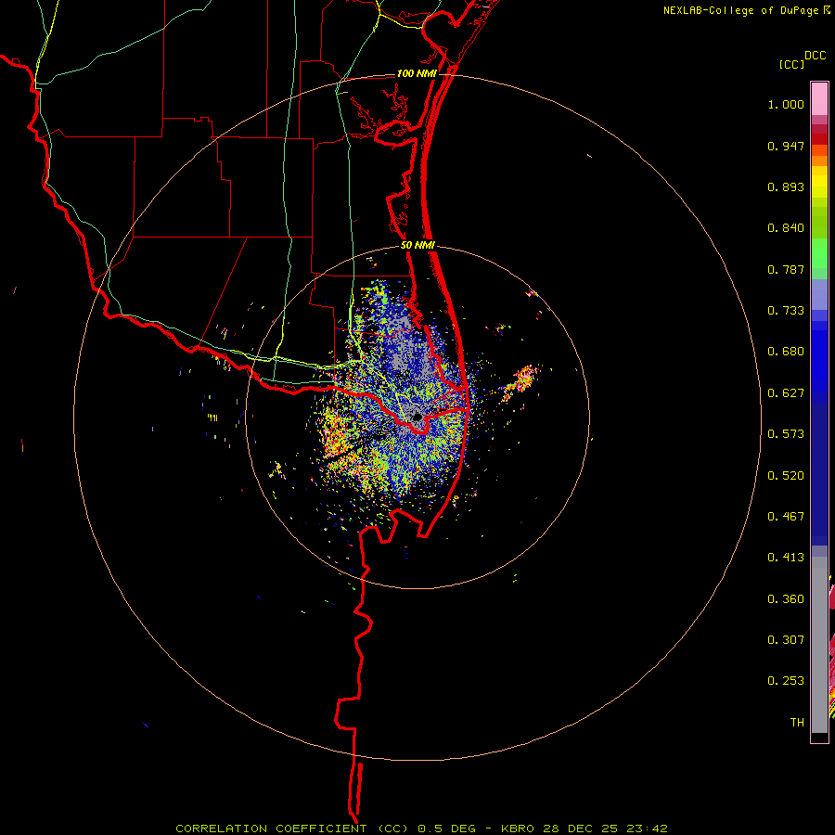Image resolution: width=835 pixels, height=835 pixels.
Task: Click the 0.840 color scale label
Action: (786, 228)
